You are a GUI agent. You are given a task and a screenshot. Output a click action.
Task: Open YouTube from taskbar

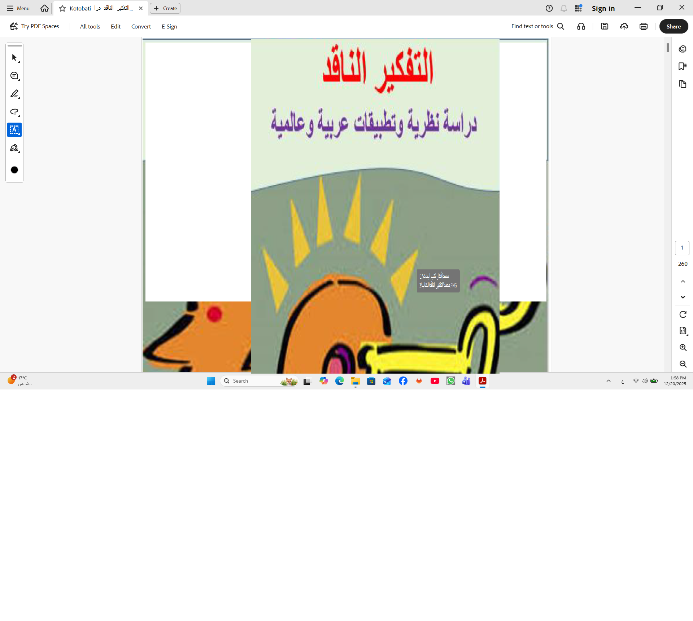[x=435, y=381]
